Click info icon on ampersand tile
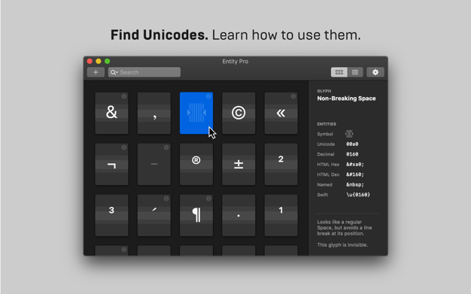 pos(123,96)
